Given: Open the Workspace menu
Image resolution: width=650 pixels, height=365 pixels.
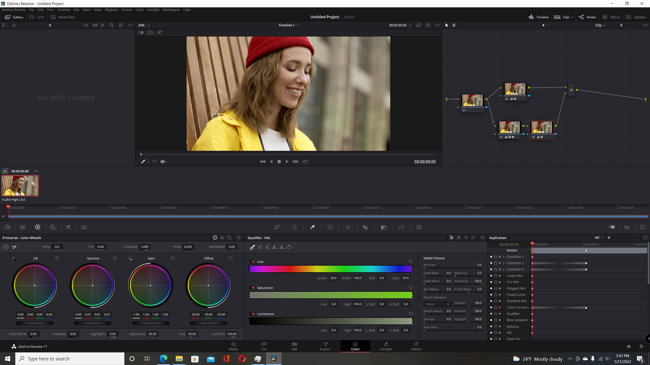Looking at the screenshot, I should point(171,10).
